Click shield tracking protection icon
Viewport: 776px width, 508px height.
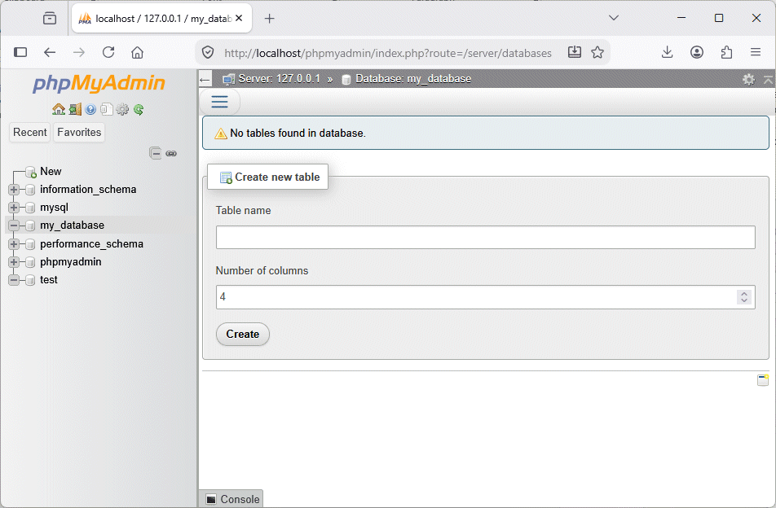(x=208, y=52)
